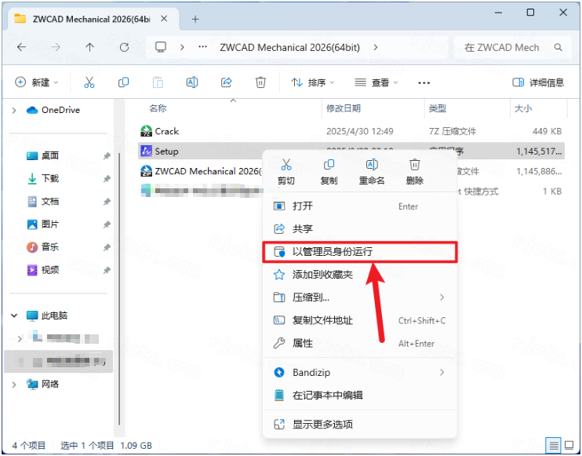This screenshot has height=456, width=582.
Task: Expand the OneDrive tree node
Action: (14, 111)
